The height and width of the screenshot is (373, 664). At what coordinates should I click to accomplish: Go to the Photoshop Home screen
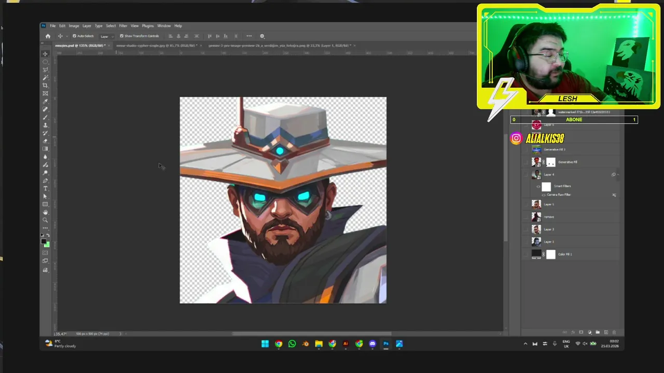tap(48, 36)
